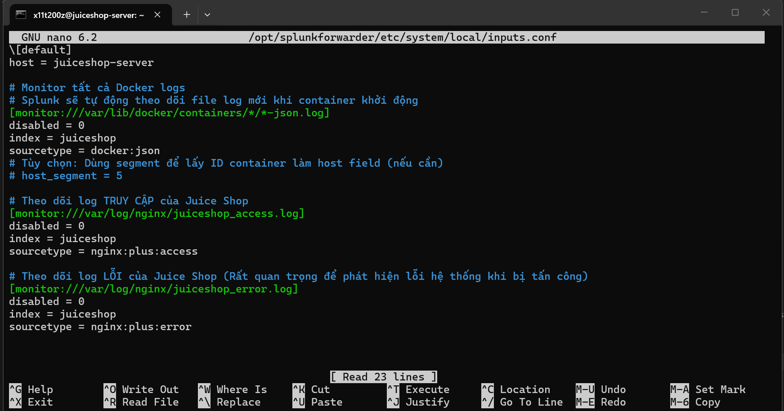This screenshot has width=784, height=411.
Task: Click the ^G Help shortcut
Action: pyautogui.click(x=31, y=389)
